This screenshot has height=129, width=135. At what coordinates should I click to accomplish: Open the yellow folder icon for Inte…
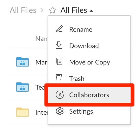tap(22, 112)
